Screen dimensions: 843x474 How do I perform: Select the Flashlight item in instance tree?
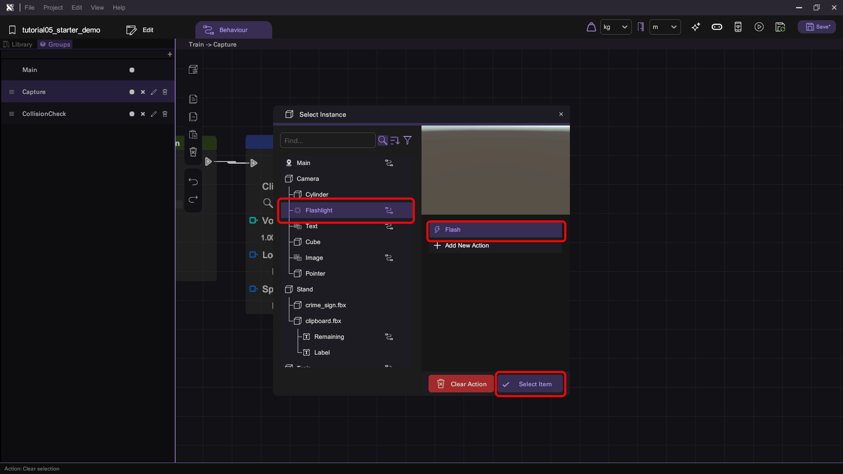pos(347,210)
